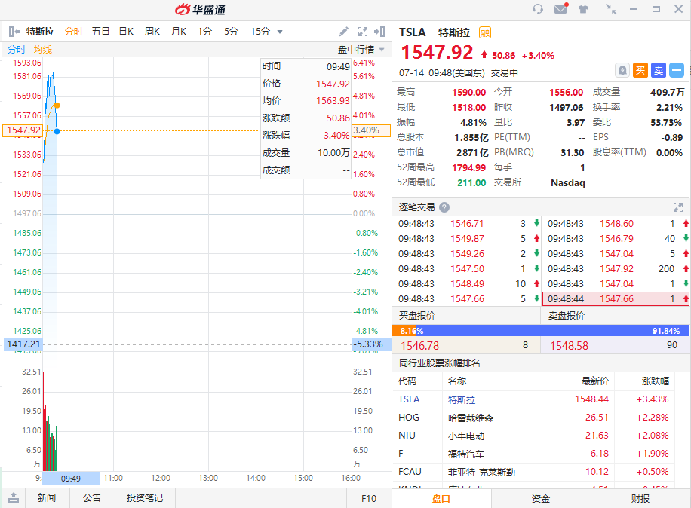Click the bid-ask ratio bar

[542, 331]
